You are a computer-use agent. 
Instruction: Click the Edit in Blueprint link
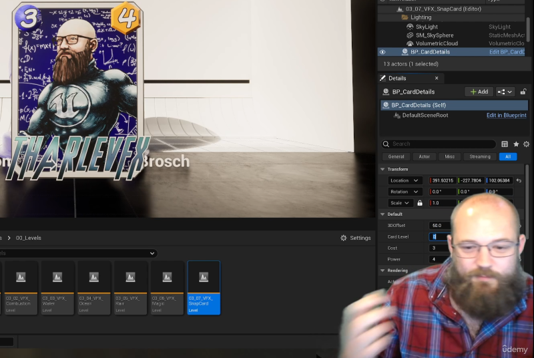[506, 115]
